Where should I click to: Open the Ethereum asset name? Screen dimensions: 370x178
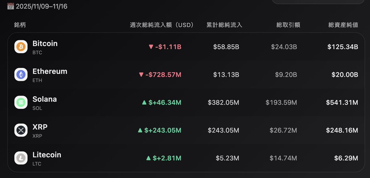[50, 71]
